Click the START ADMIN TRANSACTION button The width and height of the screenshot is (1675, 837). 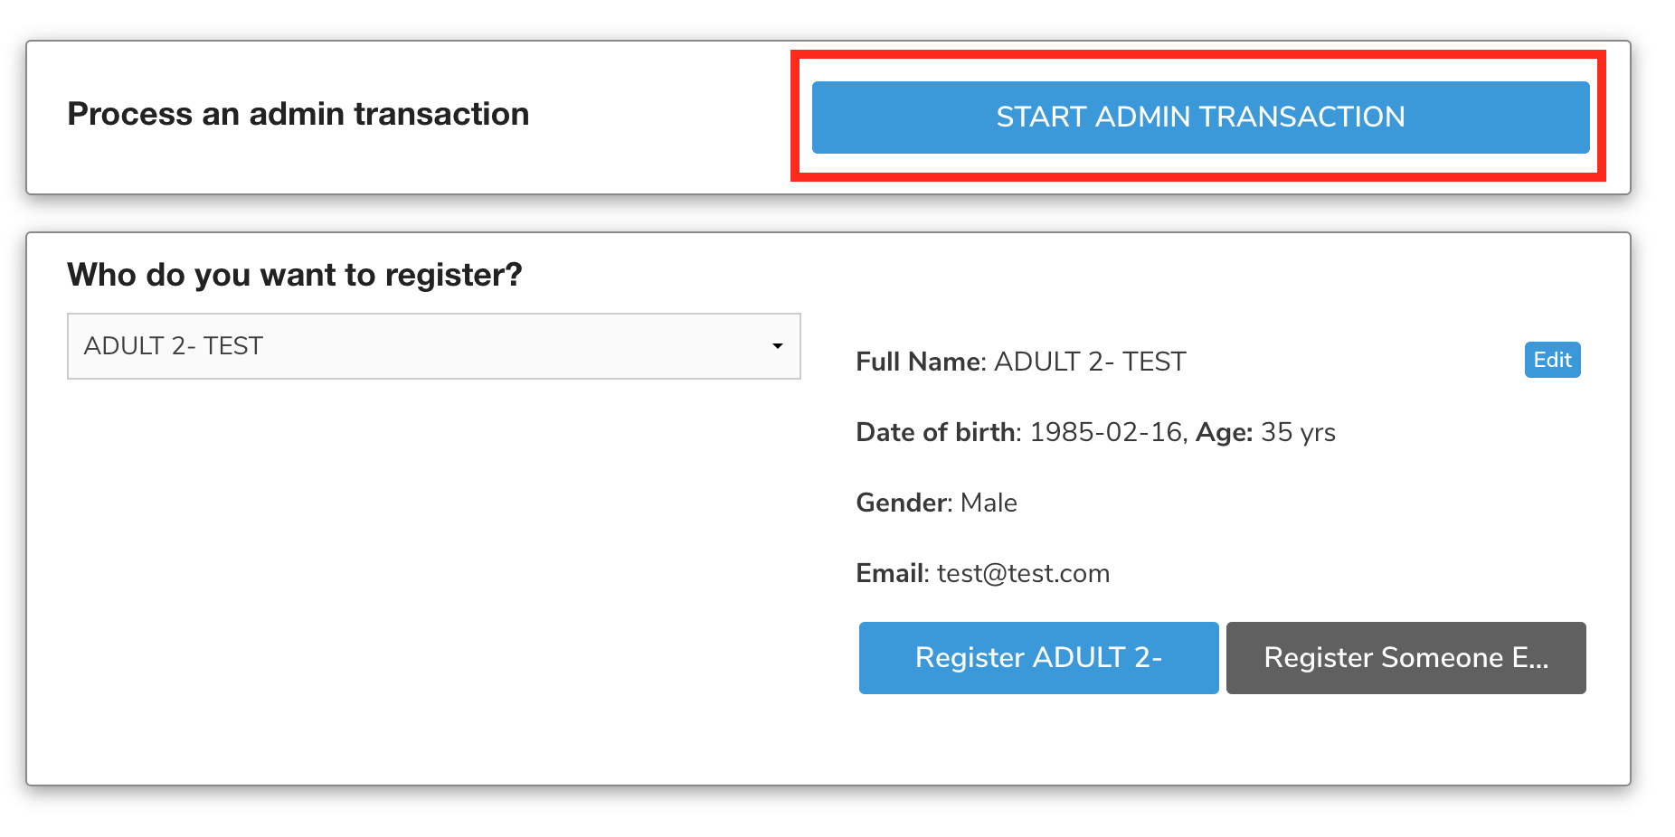pyautogui.click(x=1200, y=118)
